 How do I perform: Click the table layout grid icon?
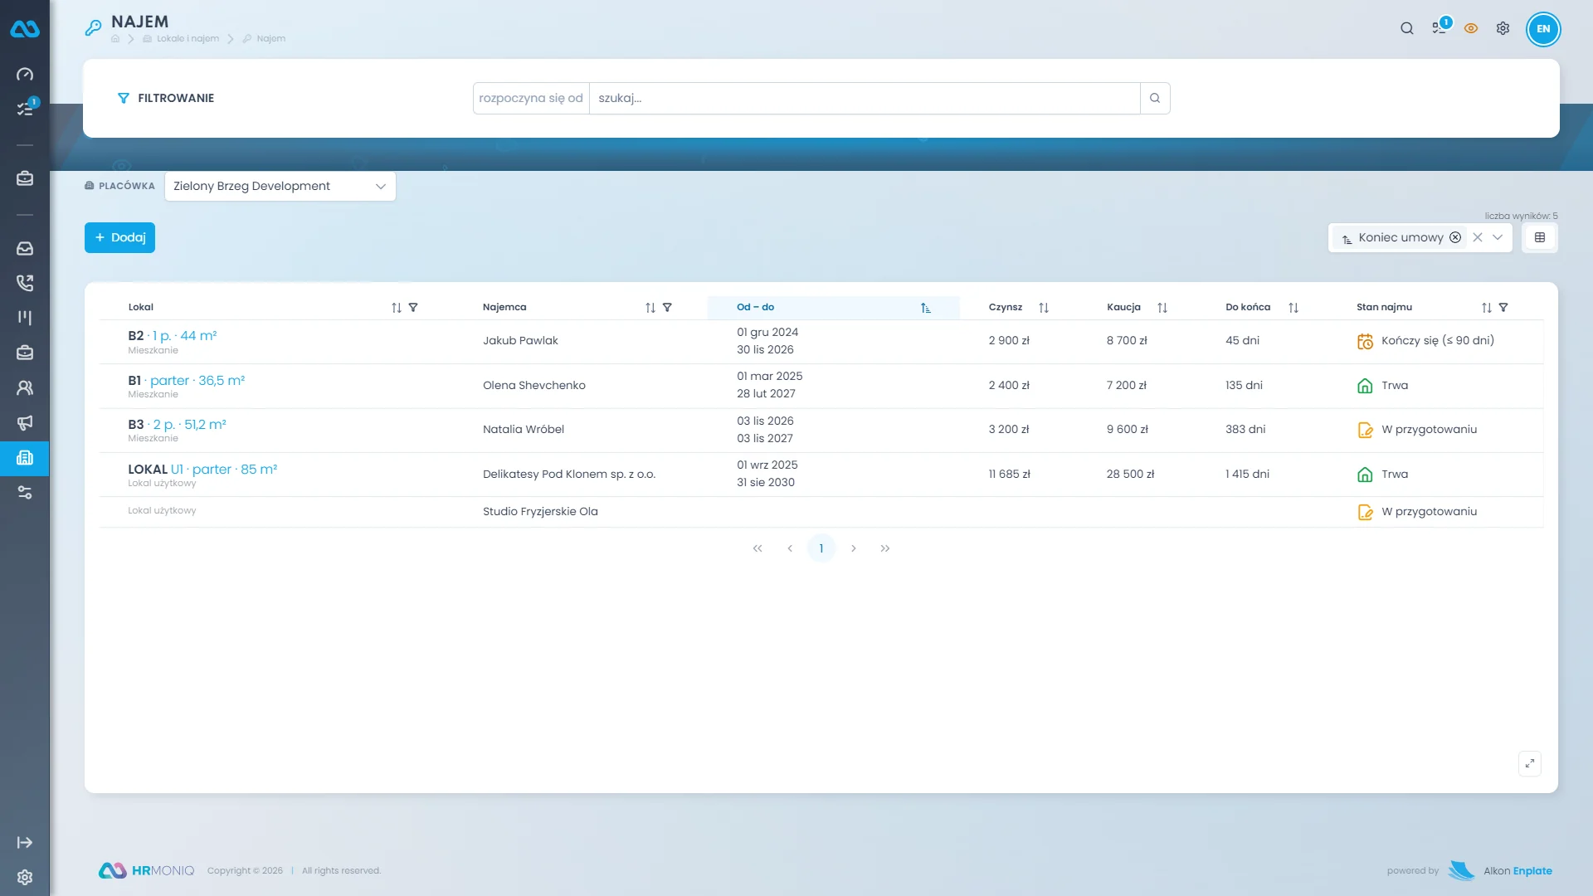click(1540, 237)
